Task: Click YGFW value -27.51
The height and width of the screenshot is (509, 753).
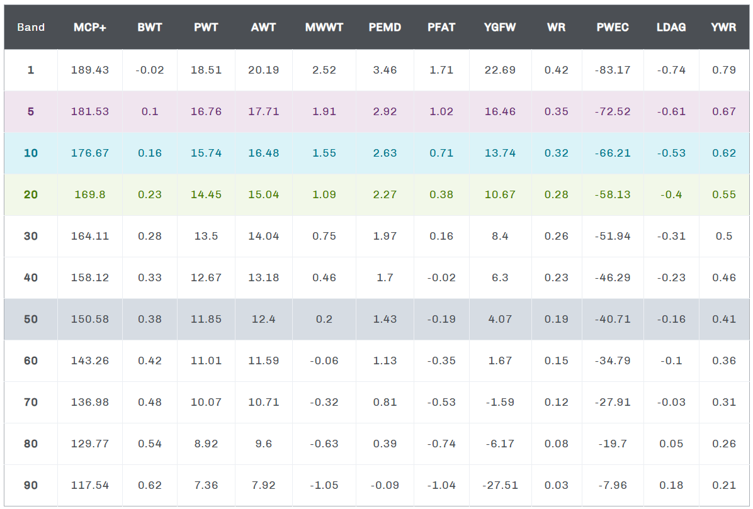Action: click(x=500, y=485)
